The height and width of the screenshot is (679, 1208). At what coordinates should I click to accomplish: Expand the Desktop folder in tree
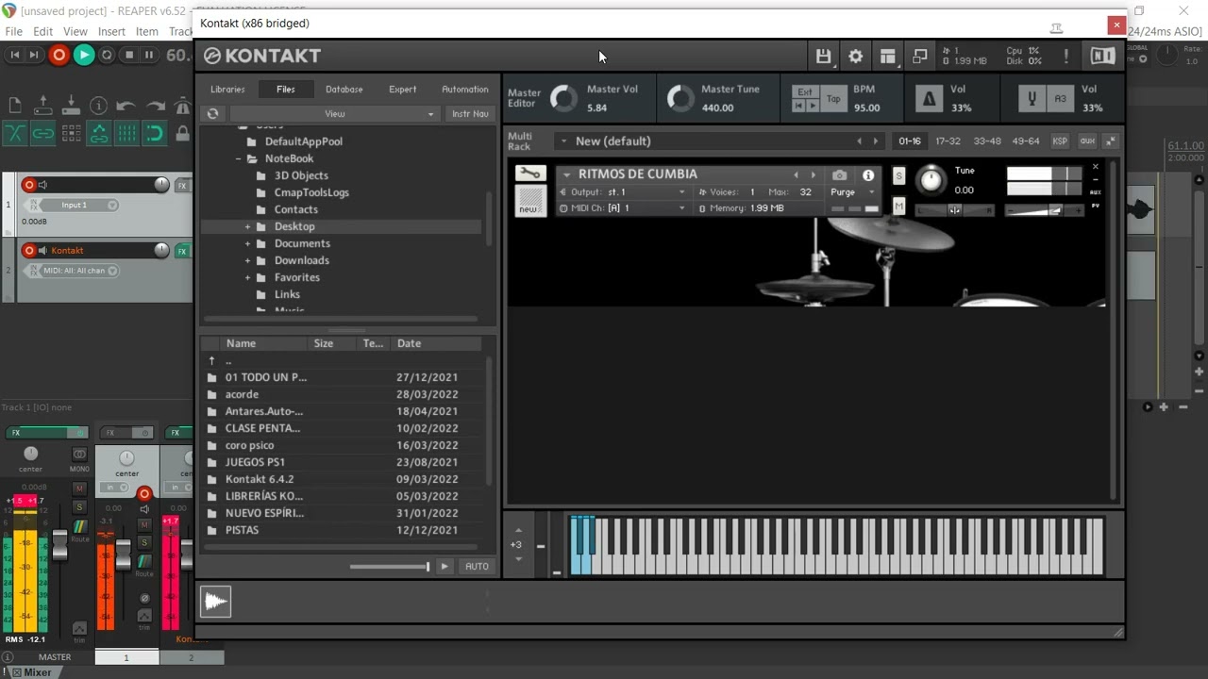click(x=247, y=227)
